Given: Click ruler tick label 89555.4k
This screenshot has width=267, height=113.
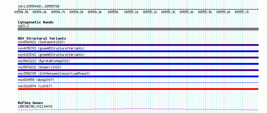Looking at the screenshot, I should pyautogui.click(x=187, y=12).
